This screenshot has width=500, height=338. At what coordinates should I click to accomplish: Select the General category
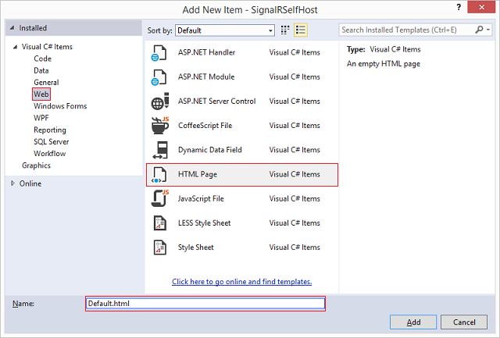tap(46, 82)
